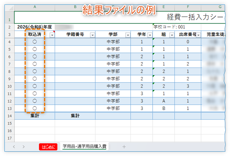Click the 出席番号 cell showing 3
This screenshot has height=156, width=230.
[x=188, y=86]
